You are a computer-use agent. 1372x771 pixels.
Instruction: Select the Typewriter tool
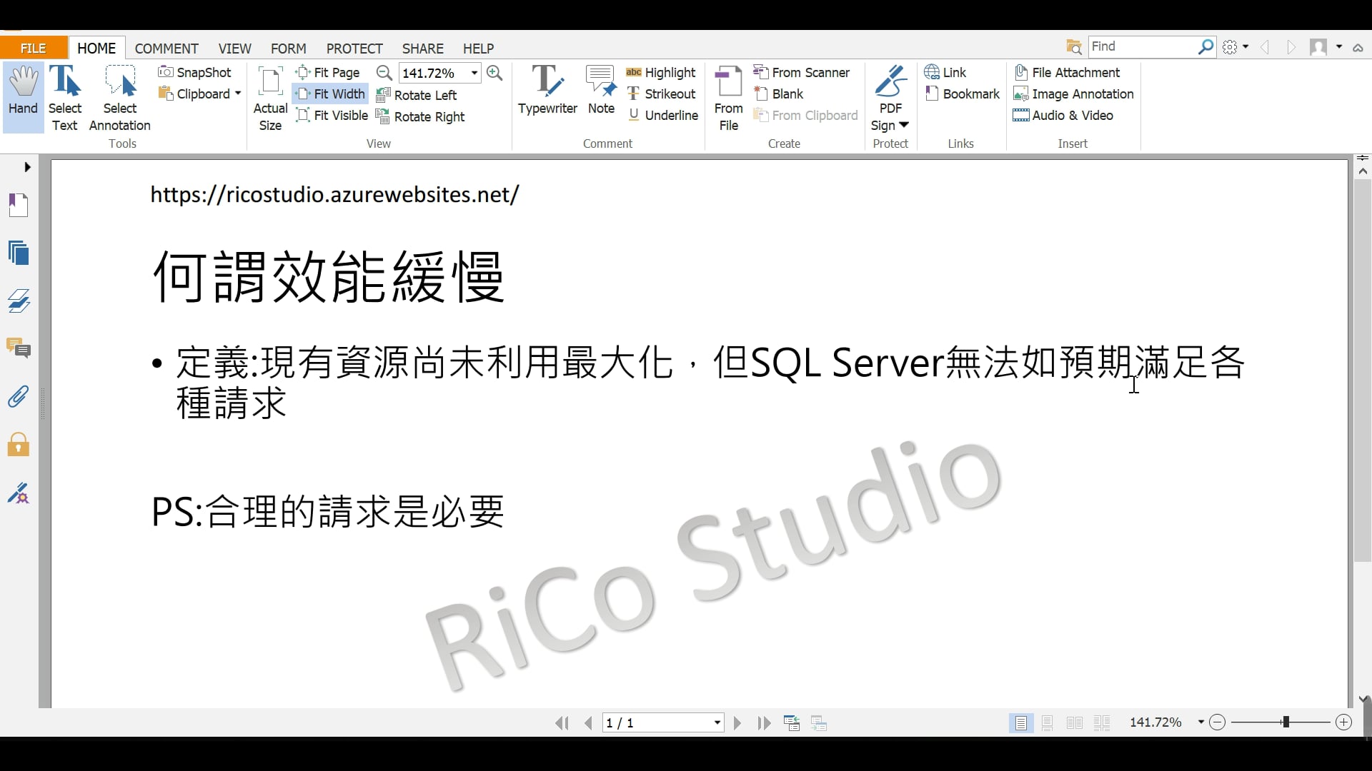tap(547, 90)
